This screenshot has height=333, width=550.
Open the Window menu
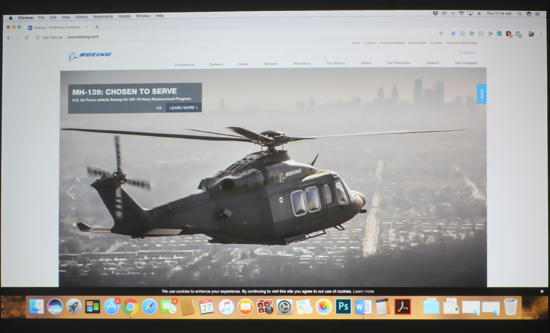click(143, 16)
